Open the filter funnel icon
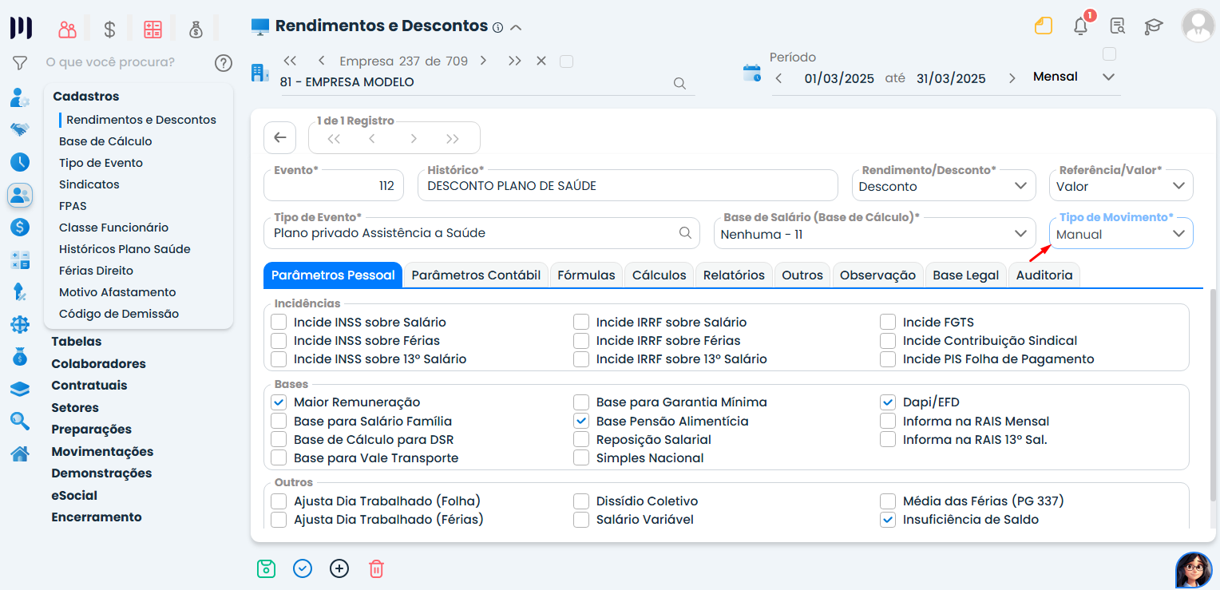This screenshot has height=590, width=1220. 20,62
